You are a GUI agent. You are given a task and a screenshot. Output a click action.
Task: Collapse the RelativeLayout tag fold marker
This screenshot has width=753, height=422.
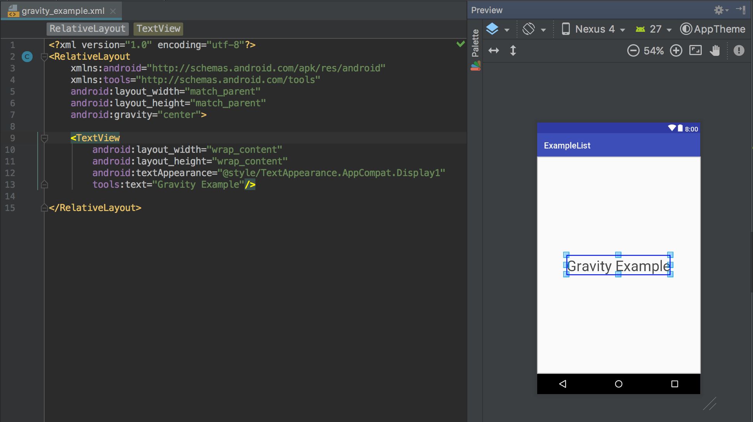tap(44, 57)
